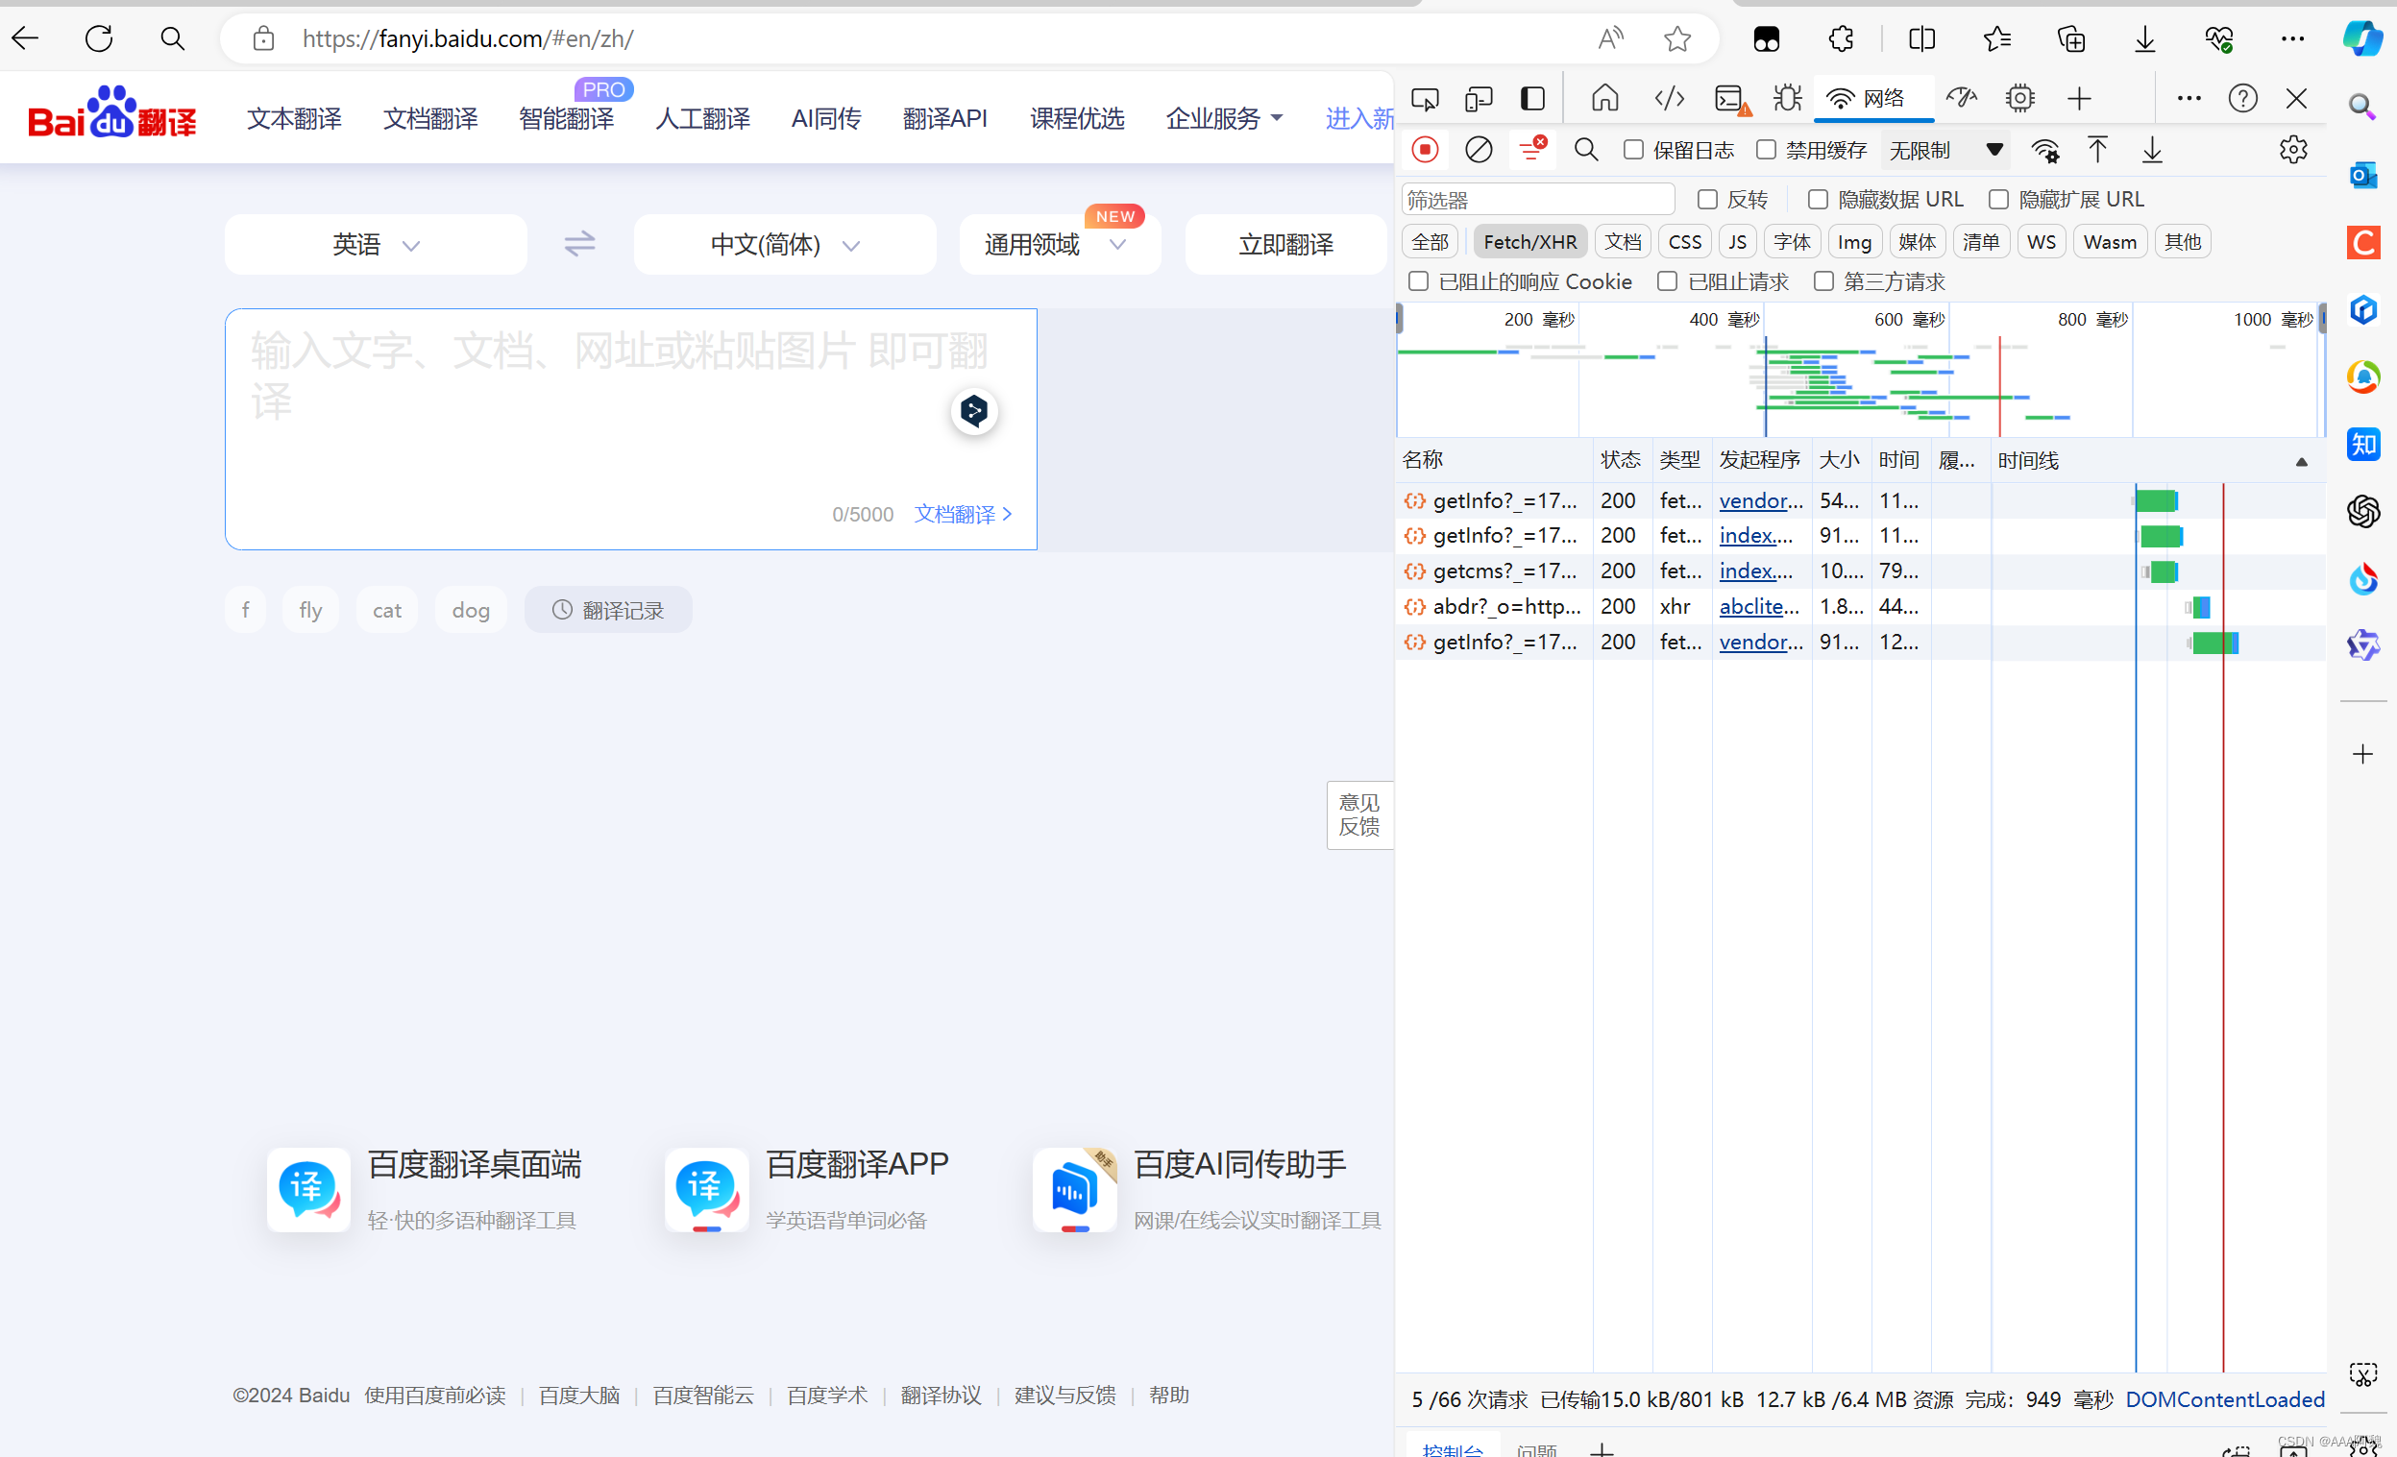This screenshot has height=1457, width=2397.
Task: Open the Performance gauge icon
Action: point(1961,97)
